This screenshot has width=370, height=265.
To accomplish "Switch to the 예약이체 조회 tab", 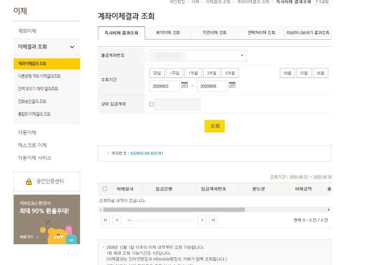I will 168,33.
